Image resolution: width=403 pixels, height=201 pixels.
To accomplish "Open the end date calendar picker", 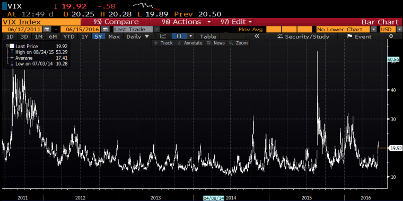I will [x=105, y=29].
